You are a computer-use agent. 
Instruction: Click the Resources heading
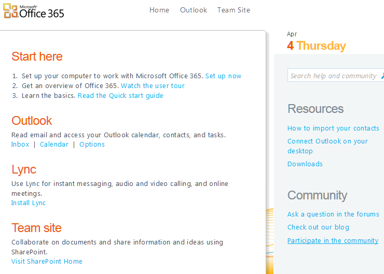pyautogui.click(x=316, y=109)
